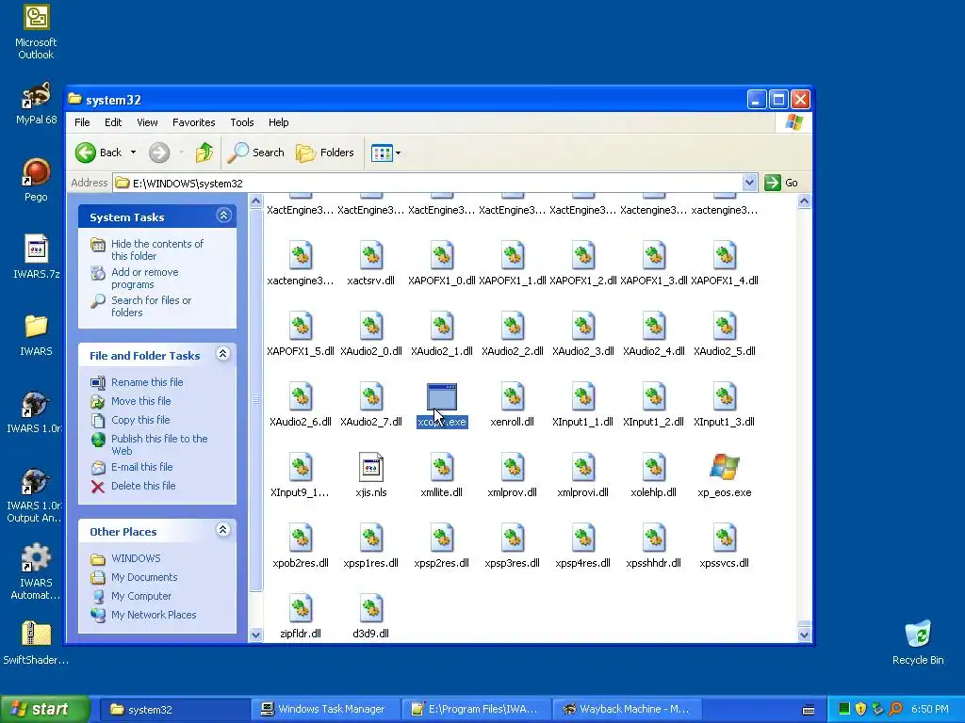Click Move this file link
The width and height of the screenshot is (965, 723).
coord(141,401)
